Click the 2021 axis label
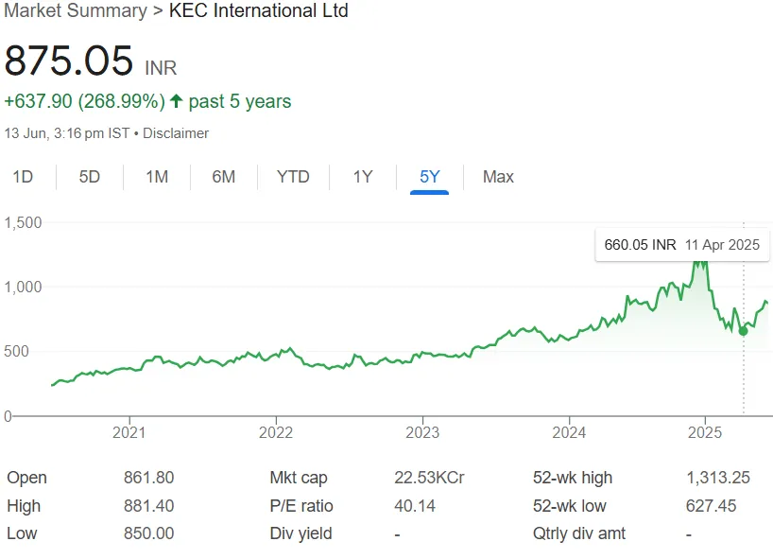Viewport: 773px width, 559px height. [129, 432]
